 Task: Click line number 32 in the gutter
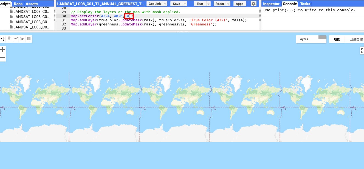[64, 24]
